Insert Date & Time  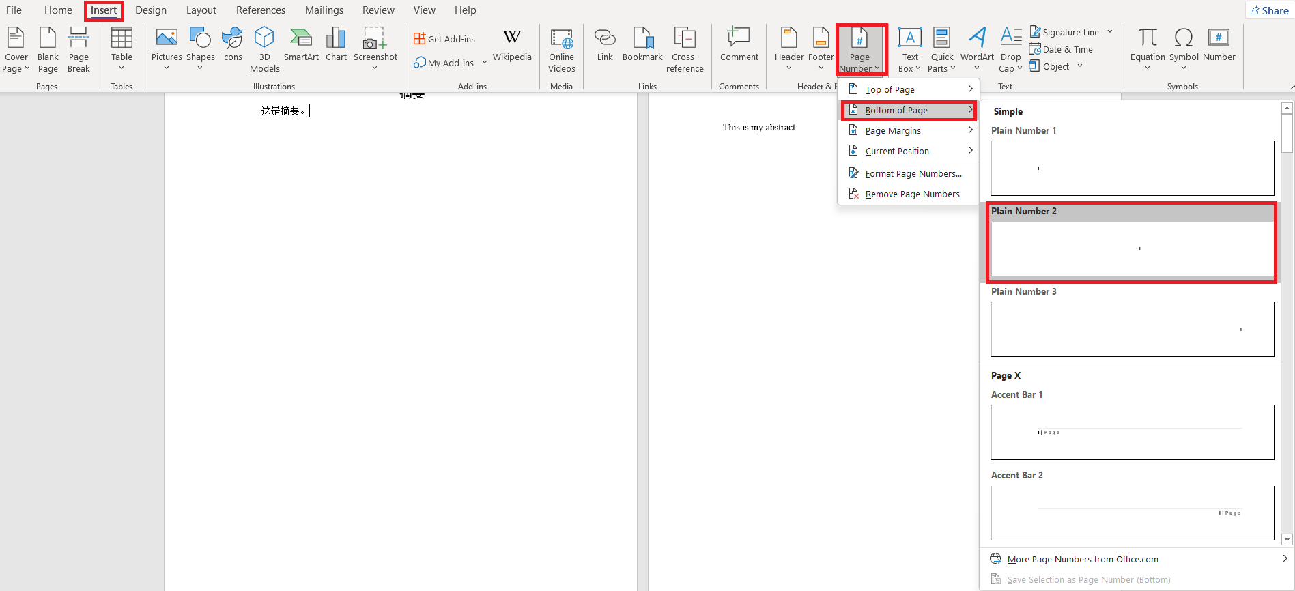click(x=1061, y=49)
